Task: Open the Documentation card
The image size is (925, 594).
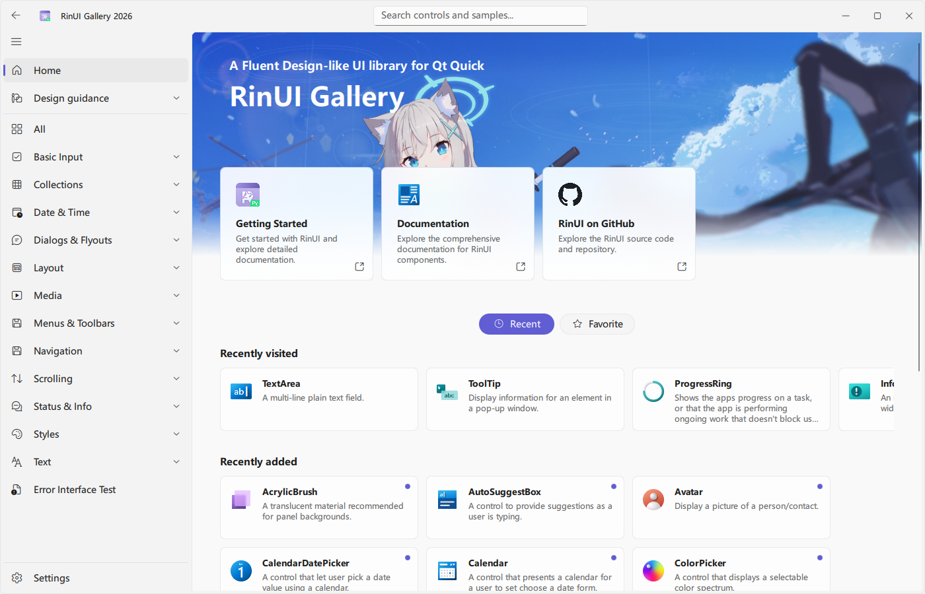Action: click(x=458, y=224)
